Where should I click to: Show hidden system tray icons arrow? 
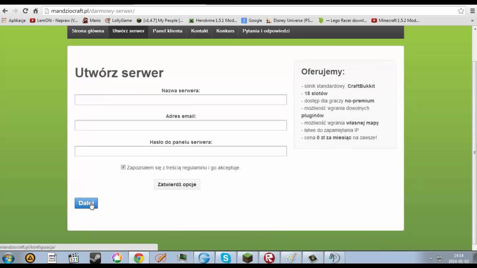431,258
